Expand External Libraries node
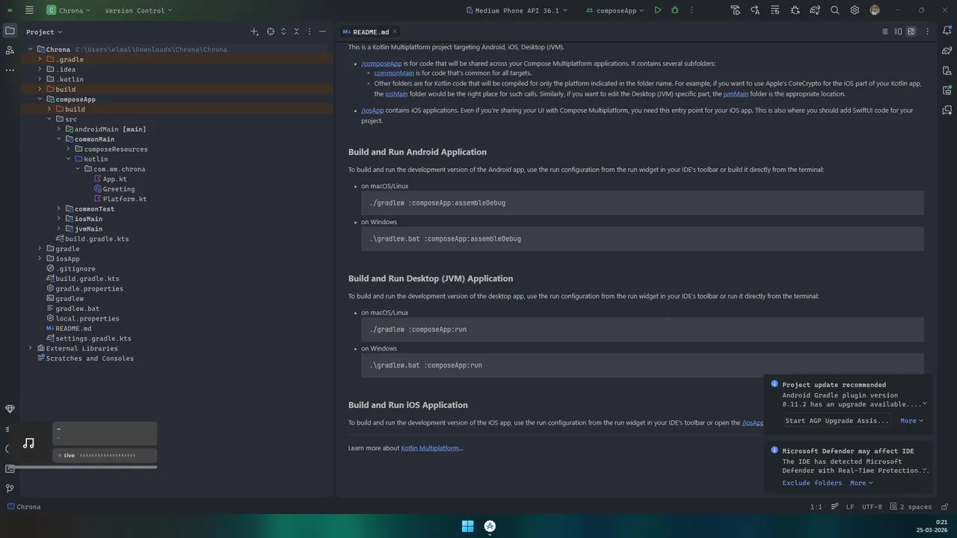The height and width of the screenshot is (538, 957). (x=31, y=348)
